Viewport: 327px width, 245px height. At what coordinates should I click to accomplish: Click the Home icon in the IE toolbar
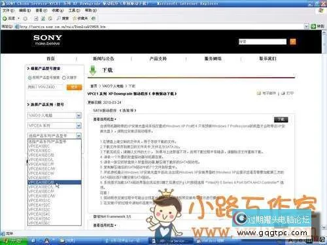point(50,19)
